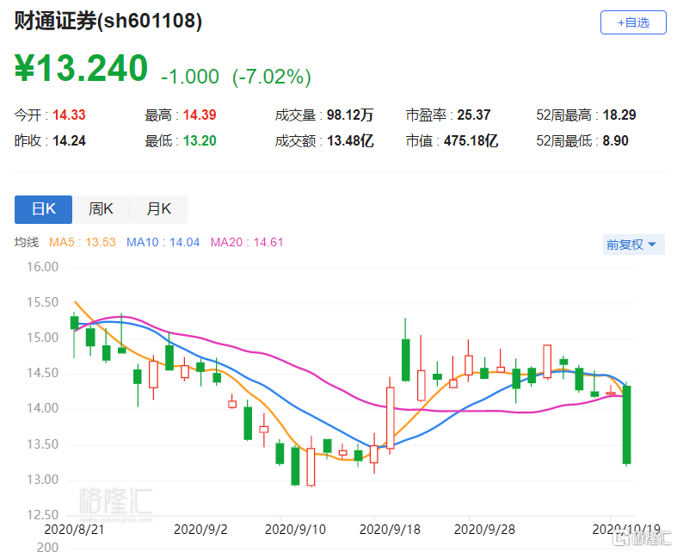Click the stock title 财通证券(sh601108)
This screenshot has height=552, width=677.
(x=108, y=21)
